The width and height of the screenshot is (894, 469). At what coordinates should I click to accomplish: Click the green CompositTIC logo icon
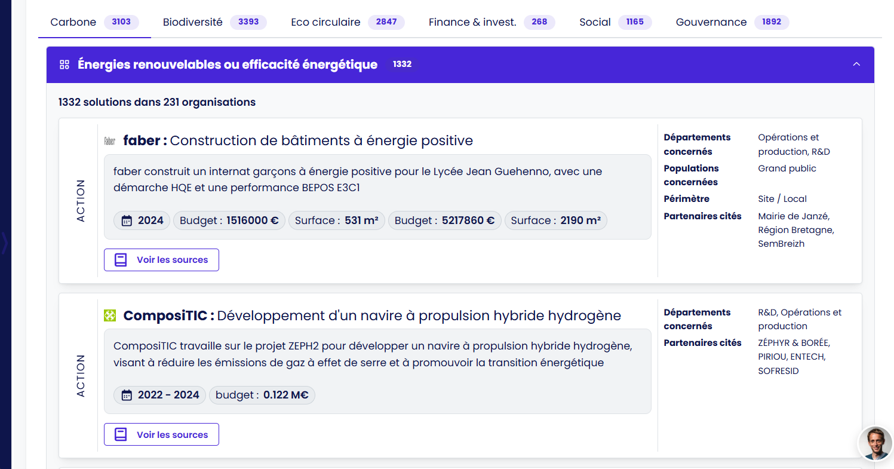coord(110,315)
